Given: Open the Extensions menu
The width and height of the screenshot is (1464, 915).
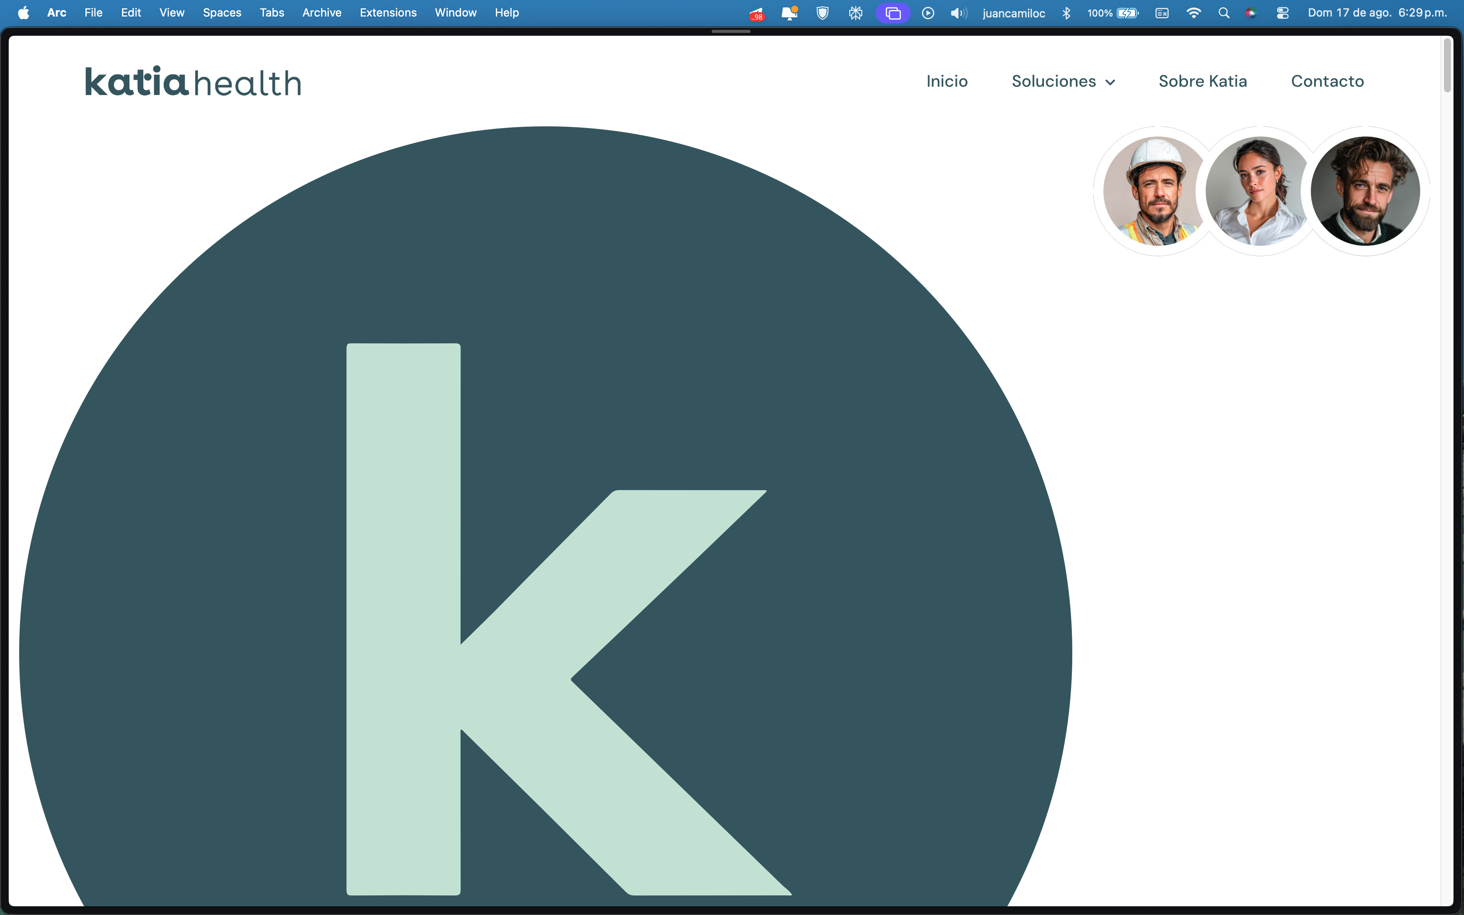Looking at the screenshot, I should pyautogui.click(x=388, y=13).
